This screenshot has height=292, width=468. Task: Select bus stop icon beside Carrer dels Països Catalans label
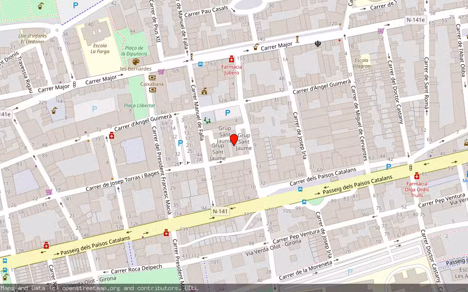pos(300,189)
